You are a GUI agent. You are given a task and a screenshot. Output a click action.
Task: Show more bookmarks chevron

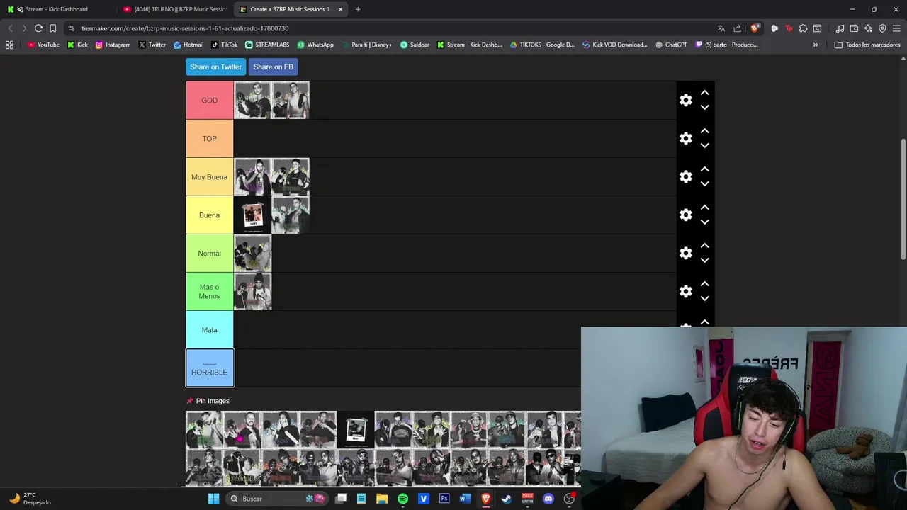click(x=816, y=45)
